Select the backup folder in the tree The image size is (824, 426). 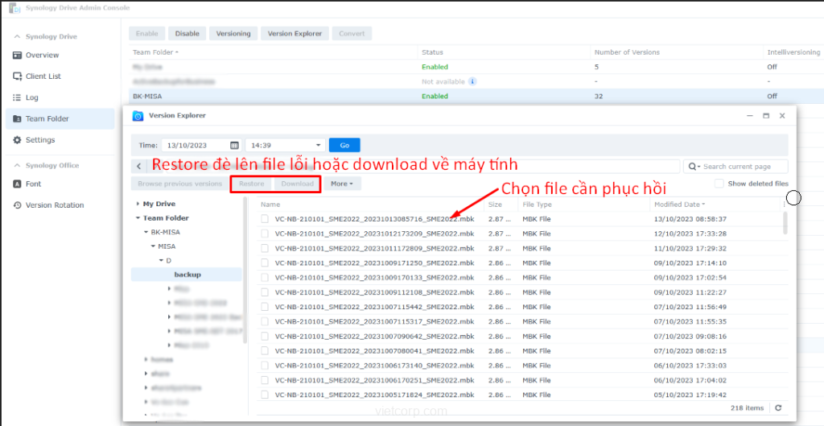click(187, 275)
